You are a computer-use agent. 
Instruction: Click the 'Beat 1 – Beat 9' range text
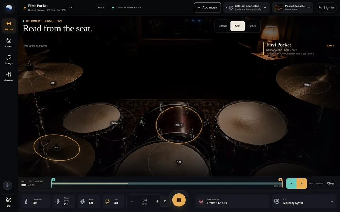316,183
